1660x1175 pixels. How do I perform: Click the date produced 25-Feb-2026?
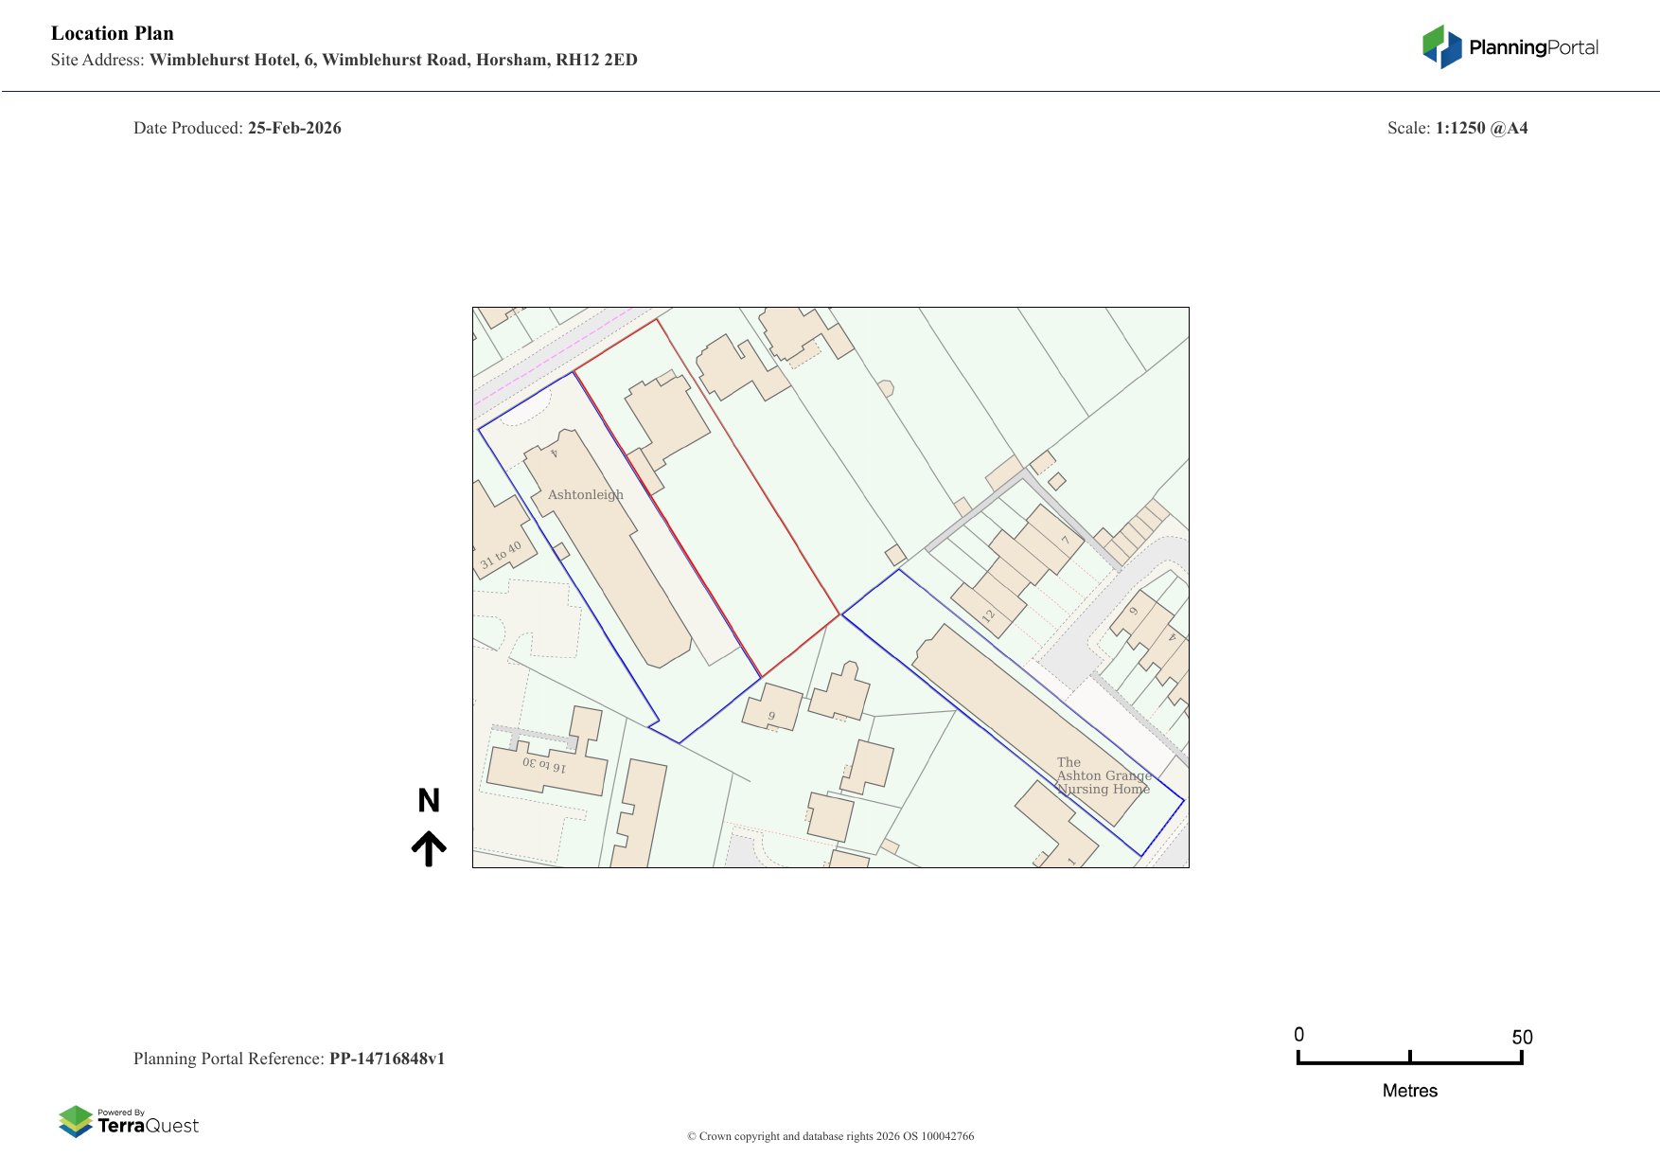coord(294,128)
